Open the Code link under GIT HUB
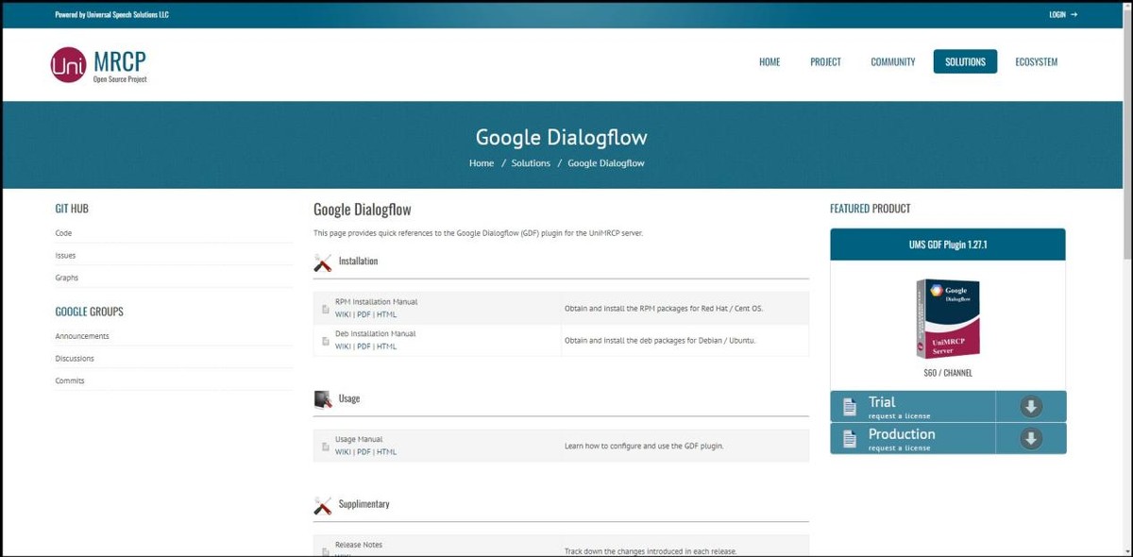 pyautogui.click(x=63, y=233)
